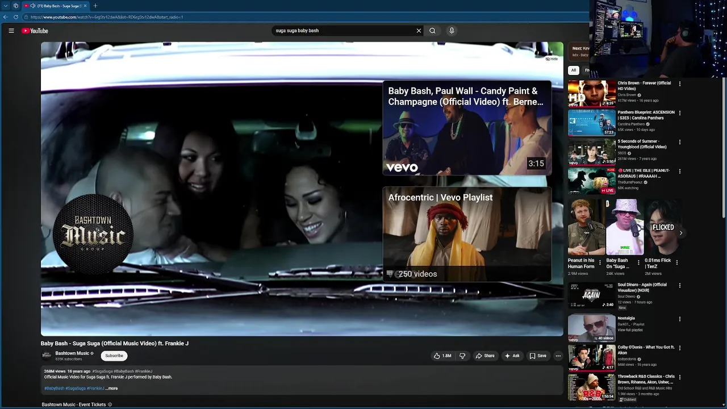The width and height of the screenshot is (727, 409).
Task: Open options for The Isle live stream
Action: [x=680, y=171]
